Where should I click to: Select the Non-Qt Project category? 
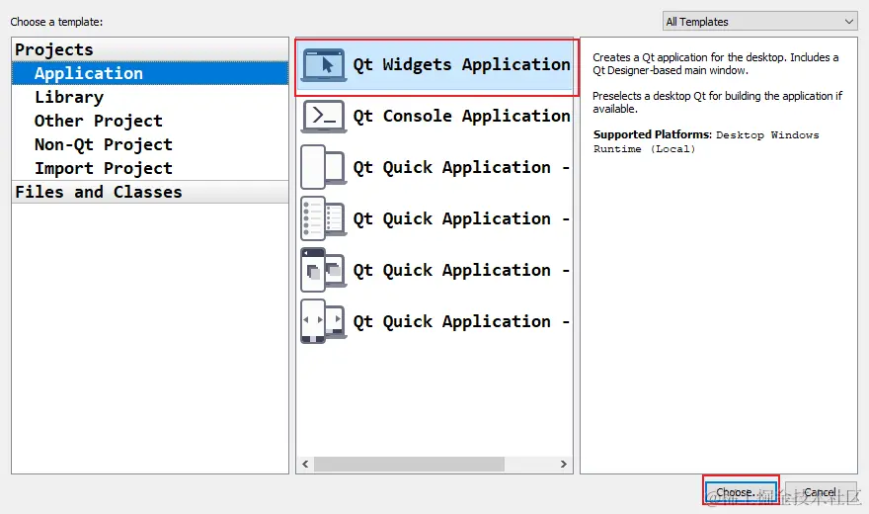click(x=150, y=144)
